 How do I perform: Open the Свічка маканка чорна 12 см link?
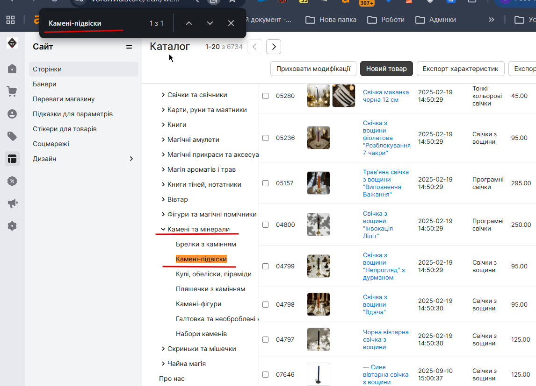pos(385,96)
